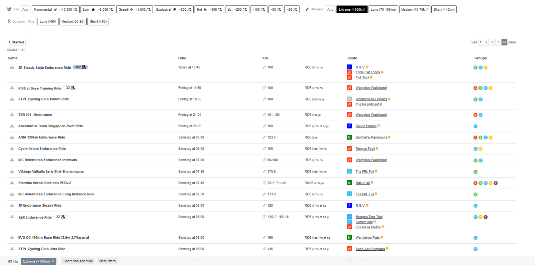Viewport: 535px width, 265px height.
Task: Expand the Started events section
Action: pos(16,42)
